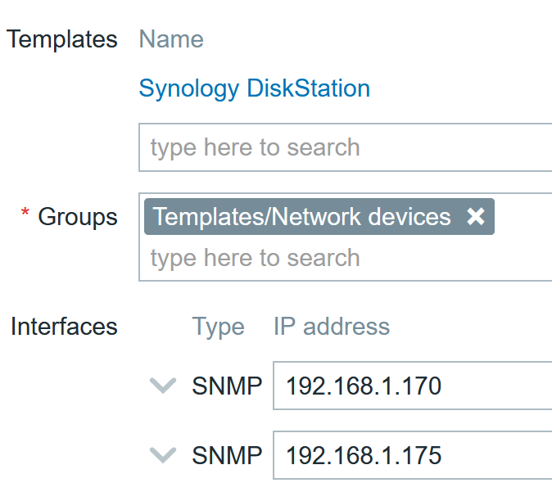
Task: Click the red required asterisk beside Groups
Action: (x=25, y=215)
